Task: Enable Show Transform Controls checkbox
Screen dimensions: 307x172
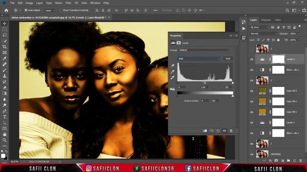Action: click(61, 10)
